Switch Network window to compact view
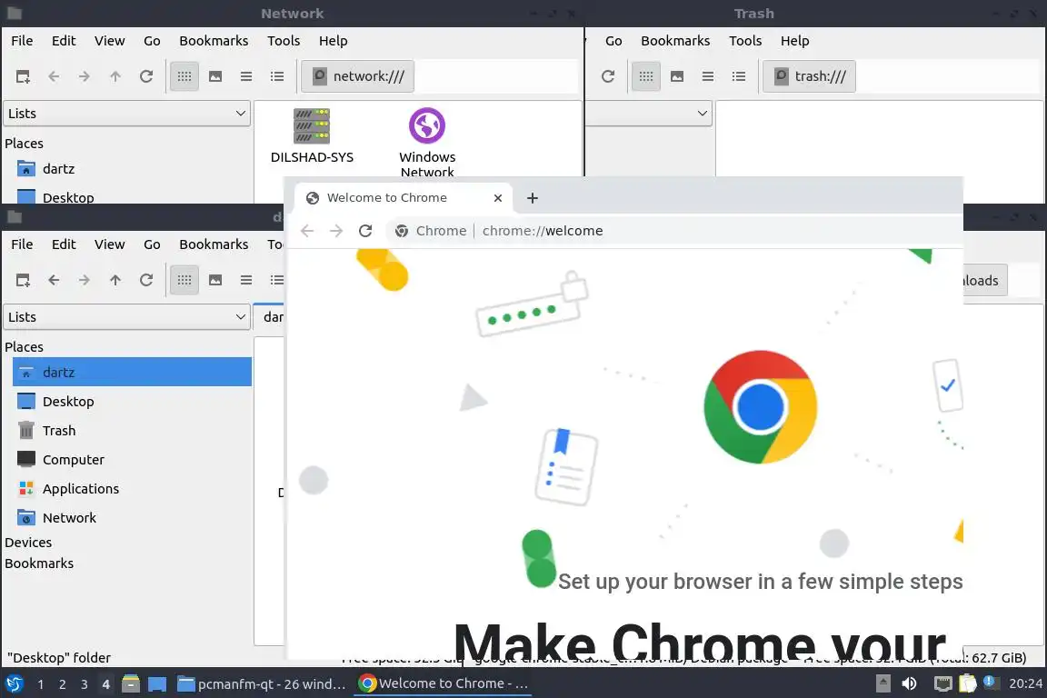 pos(246,76)
